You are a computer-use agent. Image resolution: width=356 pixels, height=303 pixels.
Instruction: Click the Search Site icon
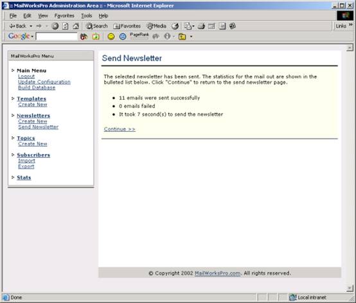click(96, 37)
